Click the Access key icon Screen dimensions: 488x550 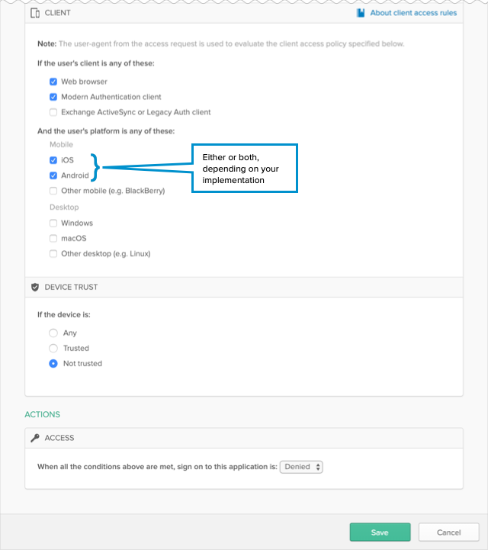pyautogui.click(x=35, y=438)
